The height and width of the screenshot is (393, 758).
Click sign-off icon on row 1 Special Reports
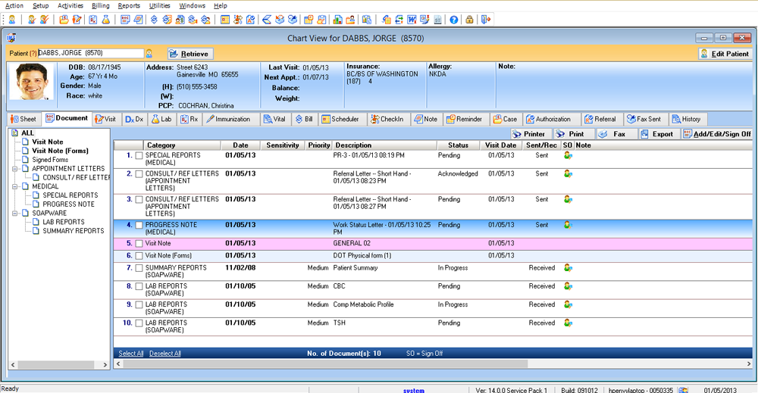(568, 155)
